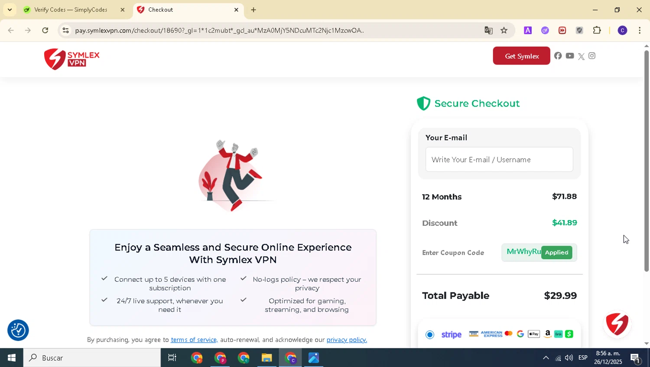Open the shield extension icon

click(579, 30)
